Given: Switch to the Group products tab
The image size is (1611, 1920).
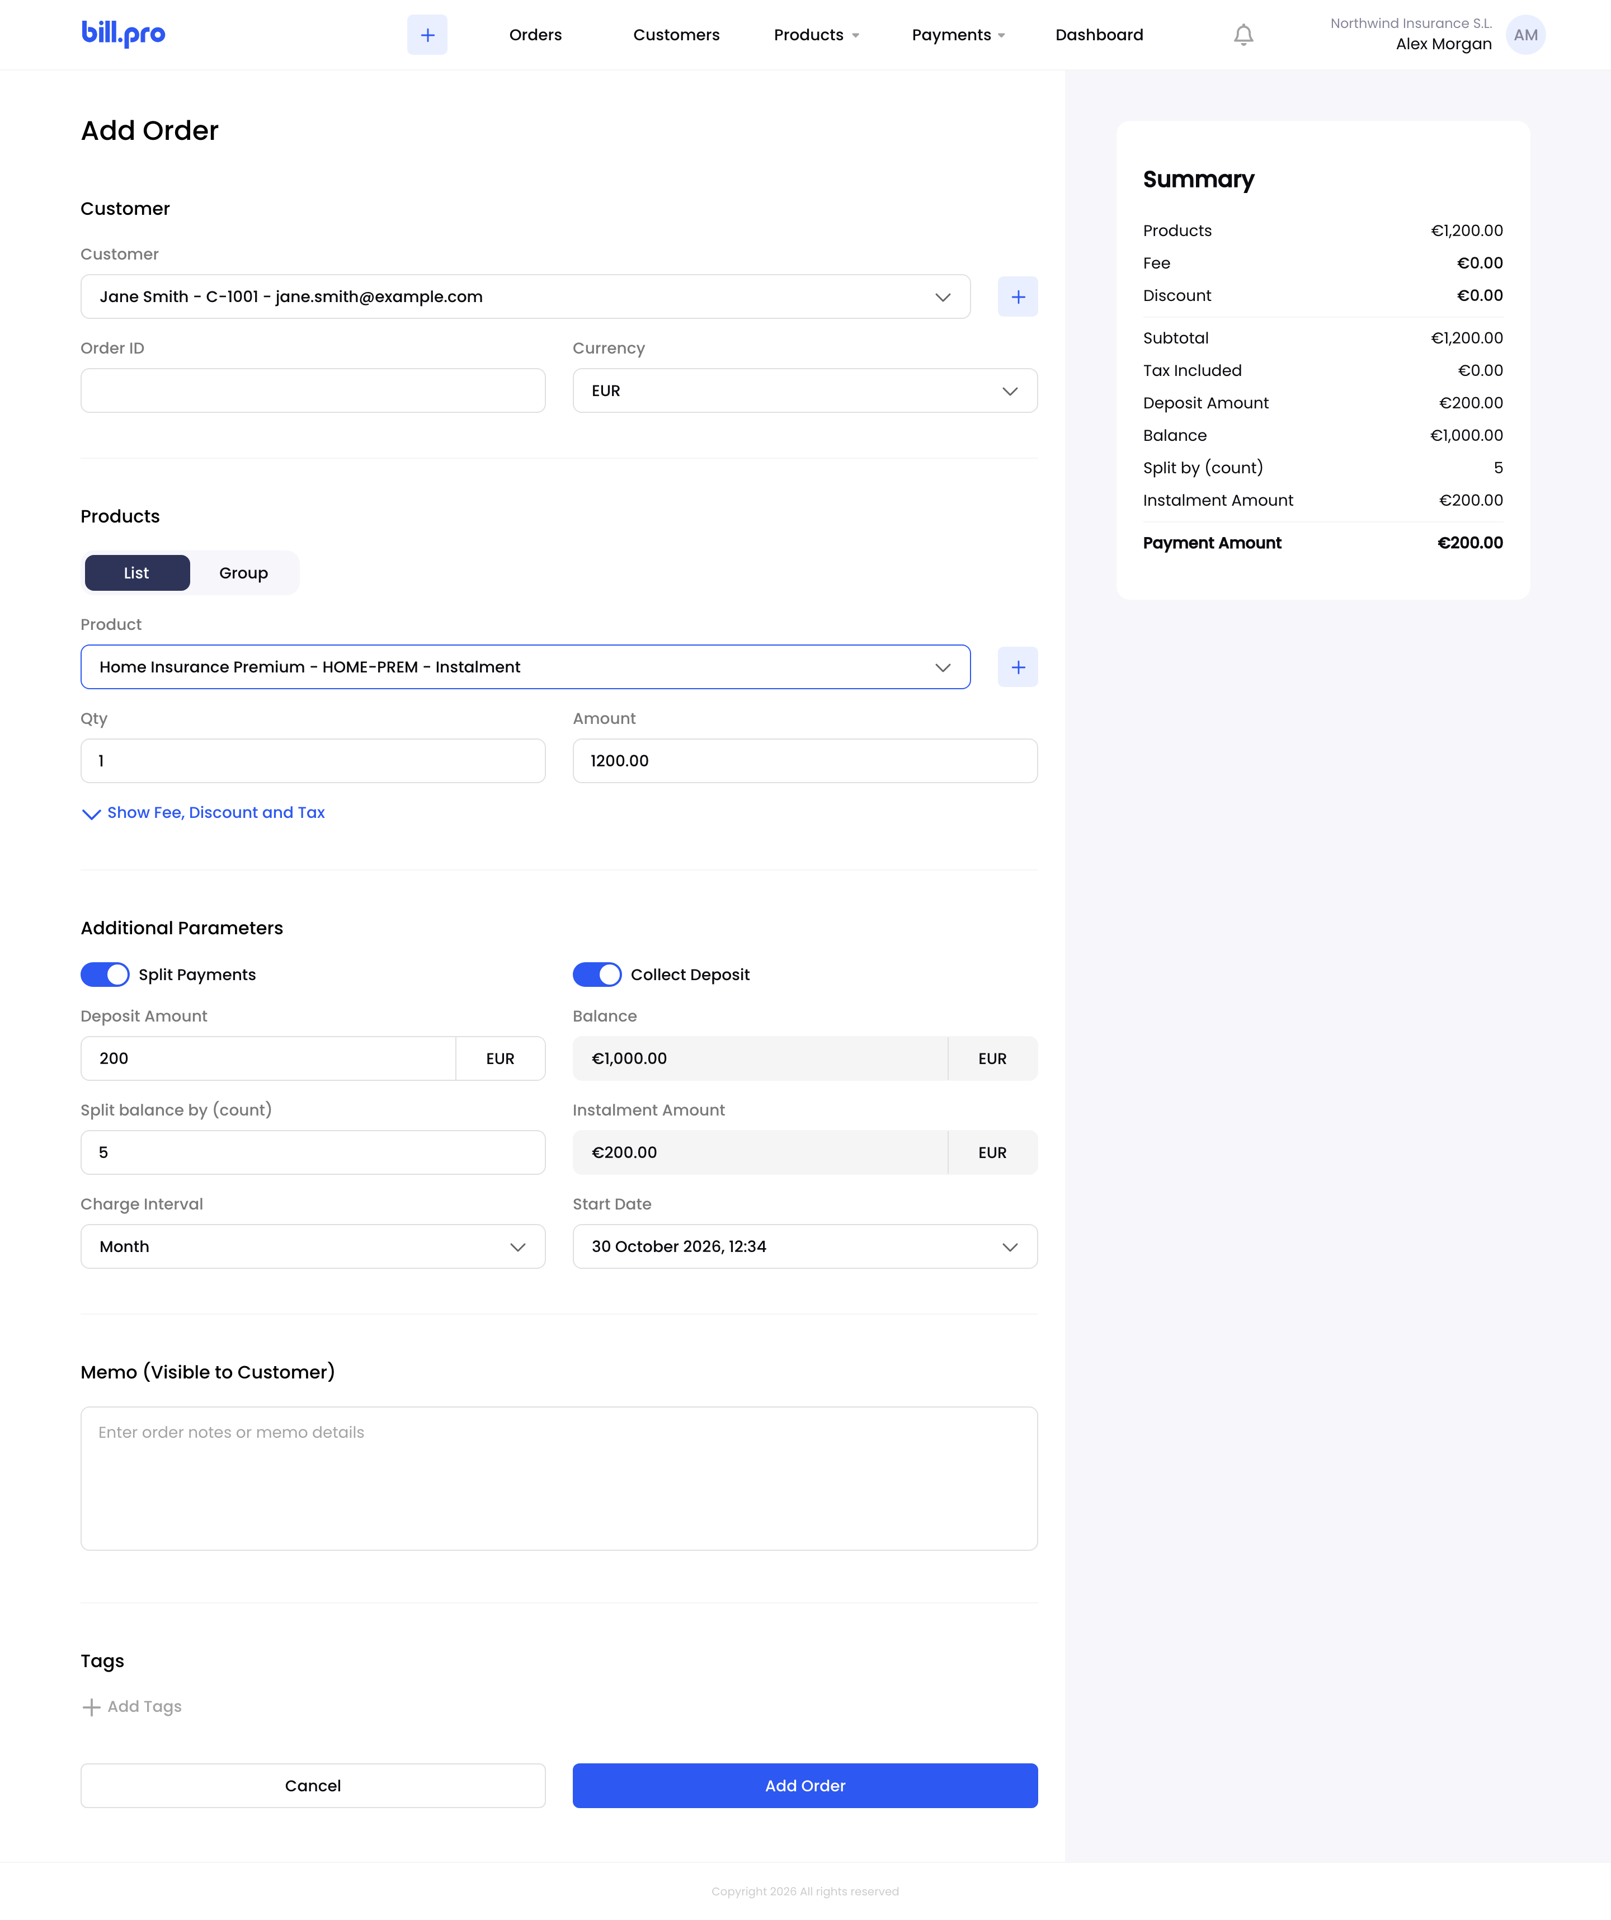Looking at the screenshot, I should [x=243, y=573].
